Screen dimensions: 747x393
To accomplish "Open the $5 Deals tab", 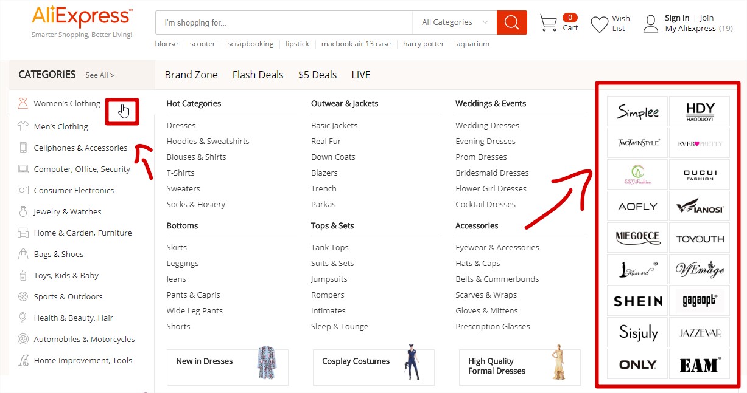I will [x=317, y=75].
